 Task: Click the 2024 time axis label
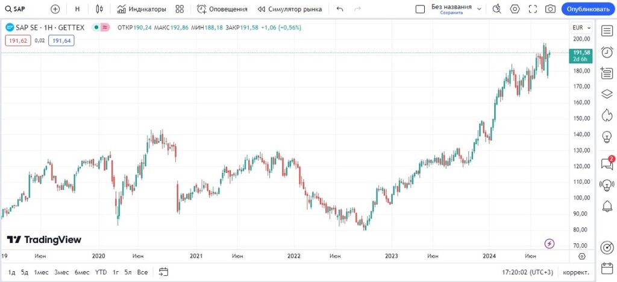(x=489, y=256)
